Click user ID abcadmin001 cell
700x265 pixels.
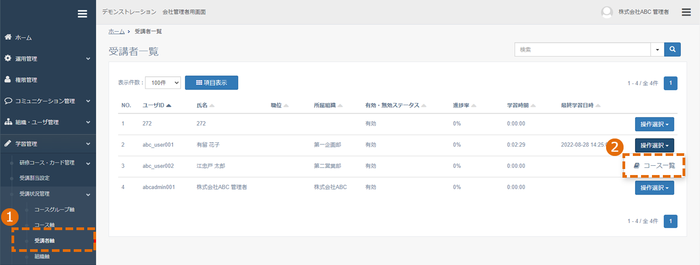pyautogui.click(x=158, y=187)
